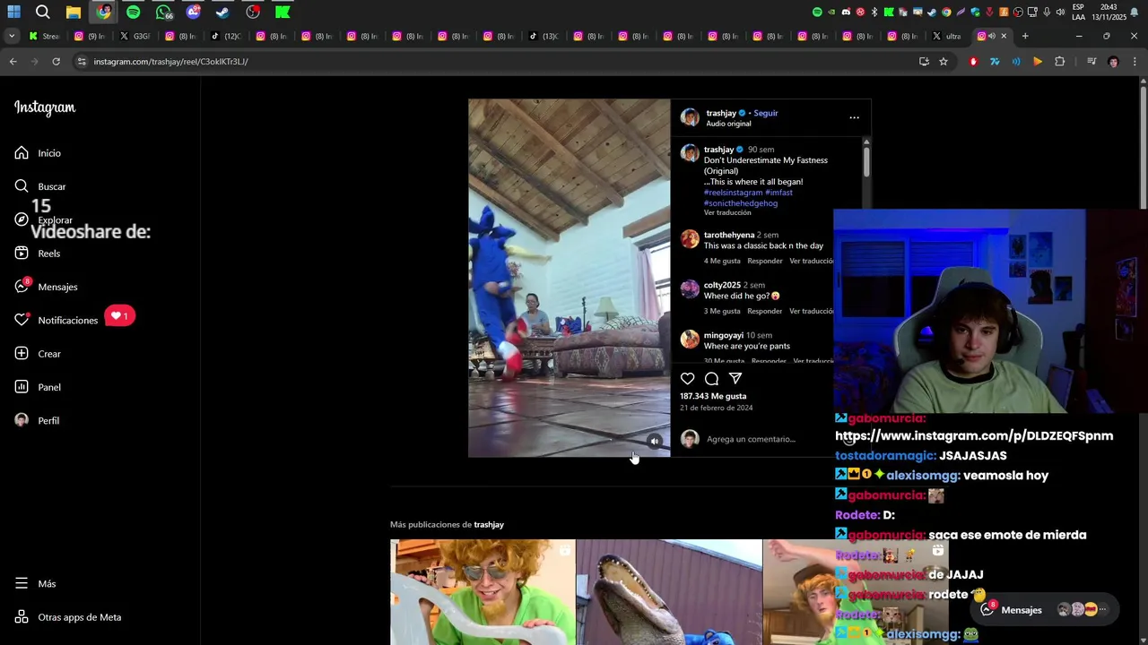Close the active Instagram tab
Screen dimensions: 1148x645
(1004, 36)
